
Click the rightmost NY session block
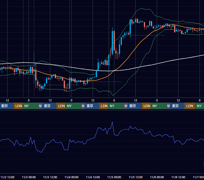tap(199, 106)
